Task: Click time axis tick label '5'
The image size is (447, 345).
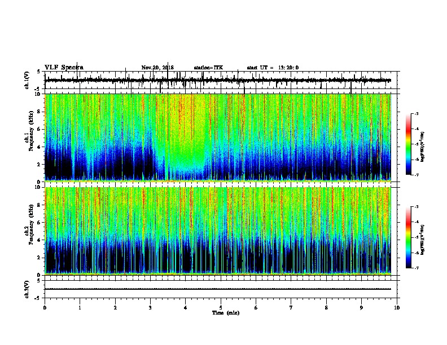Action: pyautogui.click(x=221, y=307)
